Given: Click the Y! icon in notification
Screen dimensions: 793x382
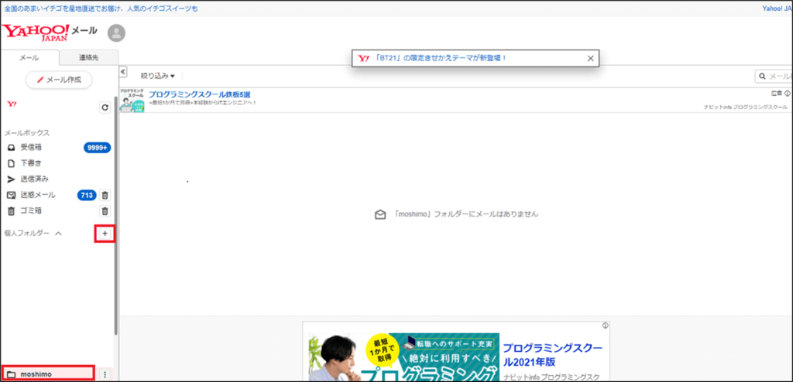Looking at the screenshot, I should (364, 58).
